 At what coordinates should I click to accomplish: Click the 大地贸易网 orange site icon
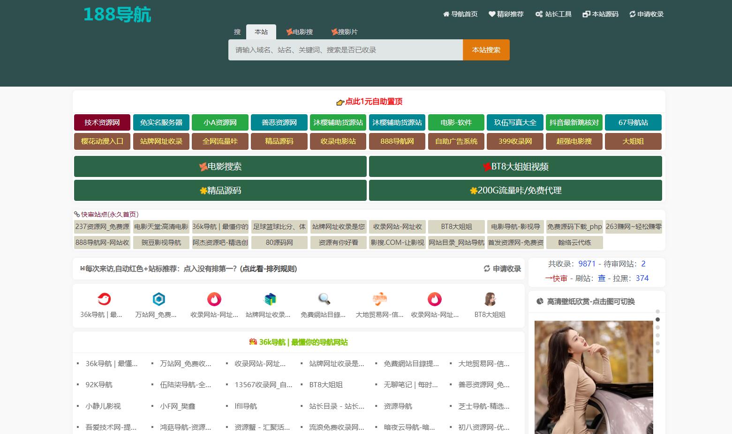(x=379, y=299)
